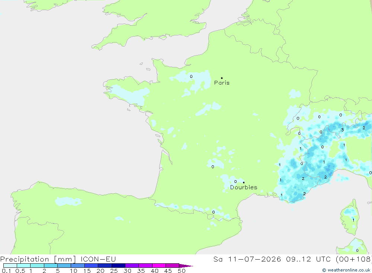
Task: Click the '(00+108)' forecast offset text
Action: (x=354, y=259)
